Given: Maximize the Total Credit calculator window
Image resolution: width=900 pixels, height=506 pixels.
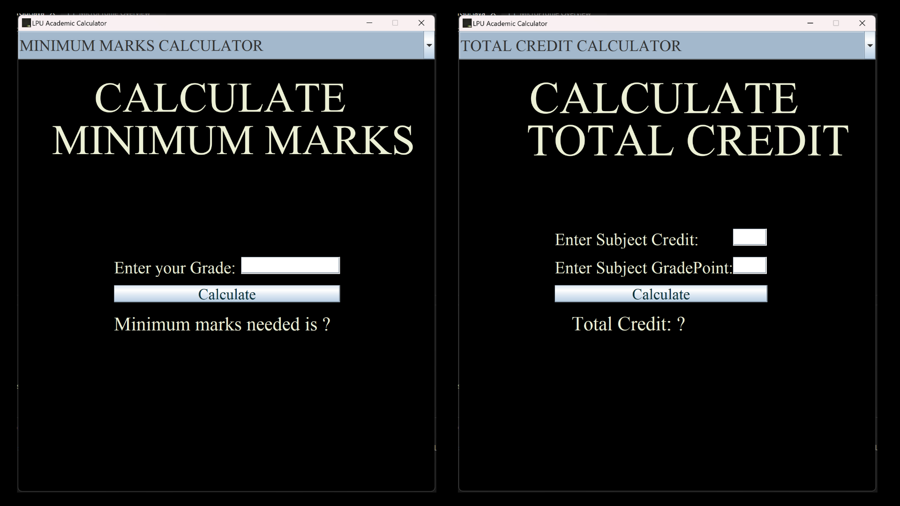Looking at the screenshot, I should point(836,23).
